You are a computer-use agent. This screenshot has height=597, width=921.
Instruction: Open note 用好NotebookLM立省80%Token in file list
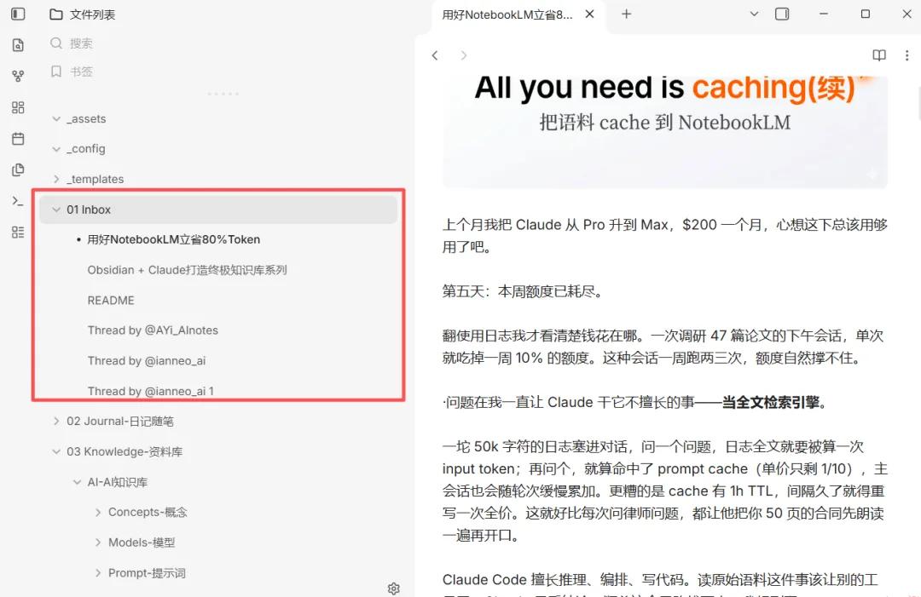point(174,239)
